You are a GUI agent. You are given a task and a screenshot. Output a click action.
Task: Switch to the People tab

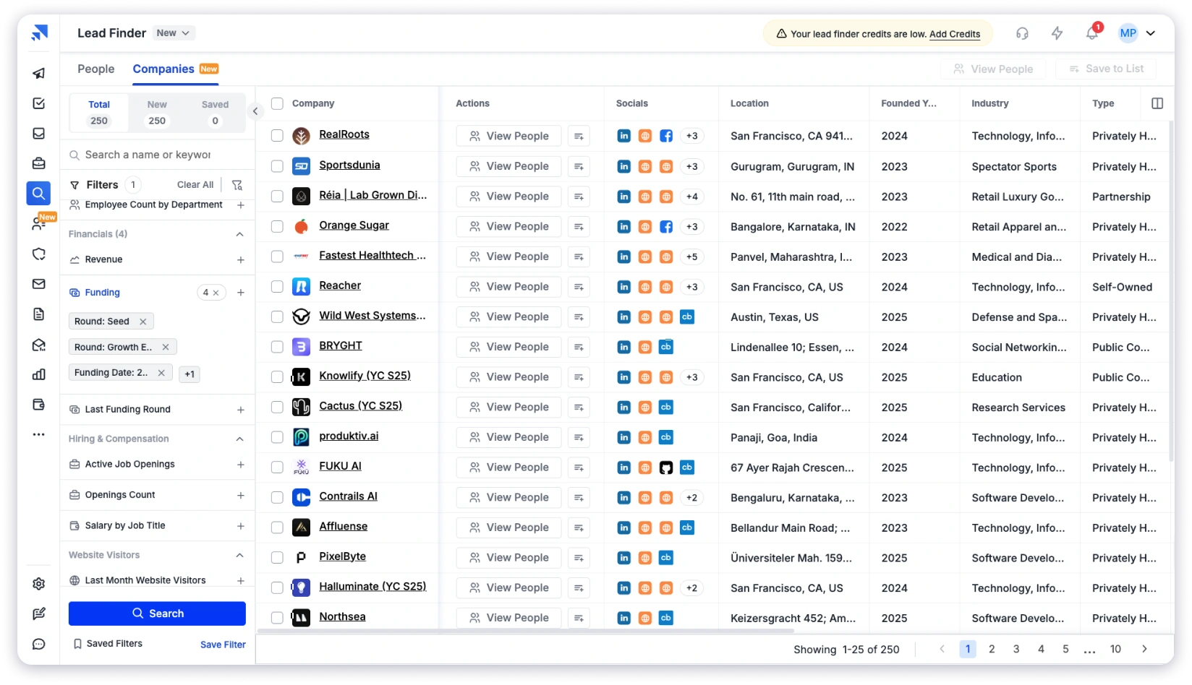click(95, 69)
